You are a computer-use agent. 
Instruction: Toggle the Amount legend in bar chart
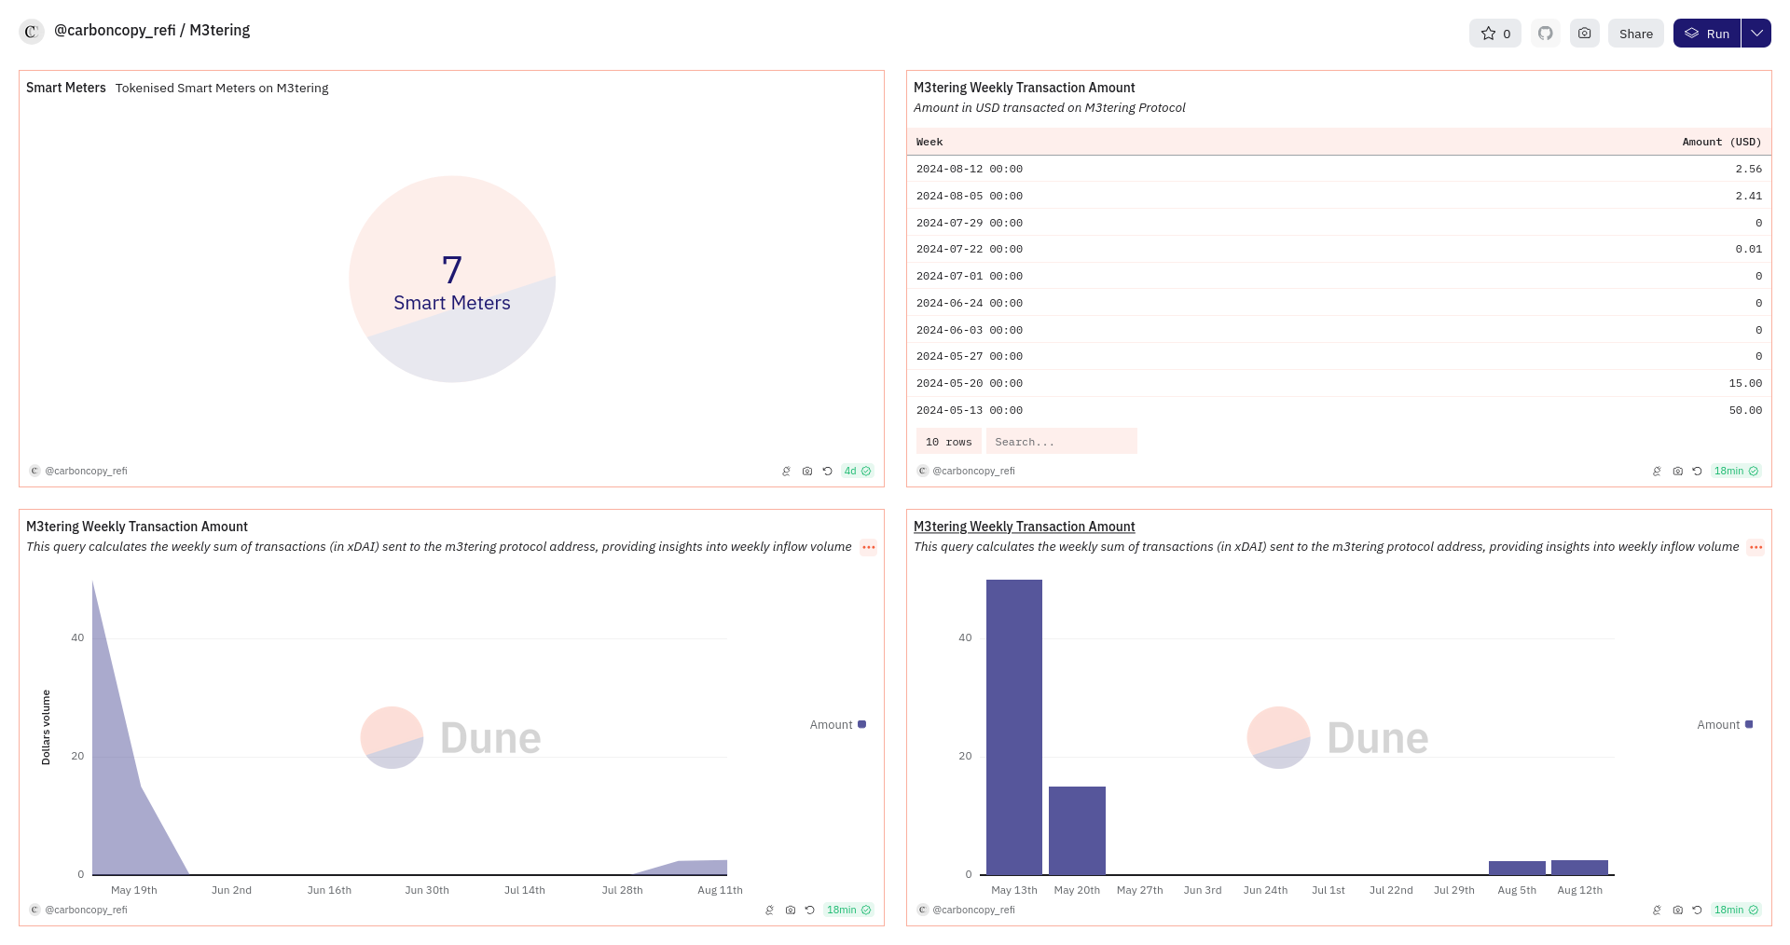1726,725
